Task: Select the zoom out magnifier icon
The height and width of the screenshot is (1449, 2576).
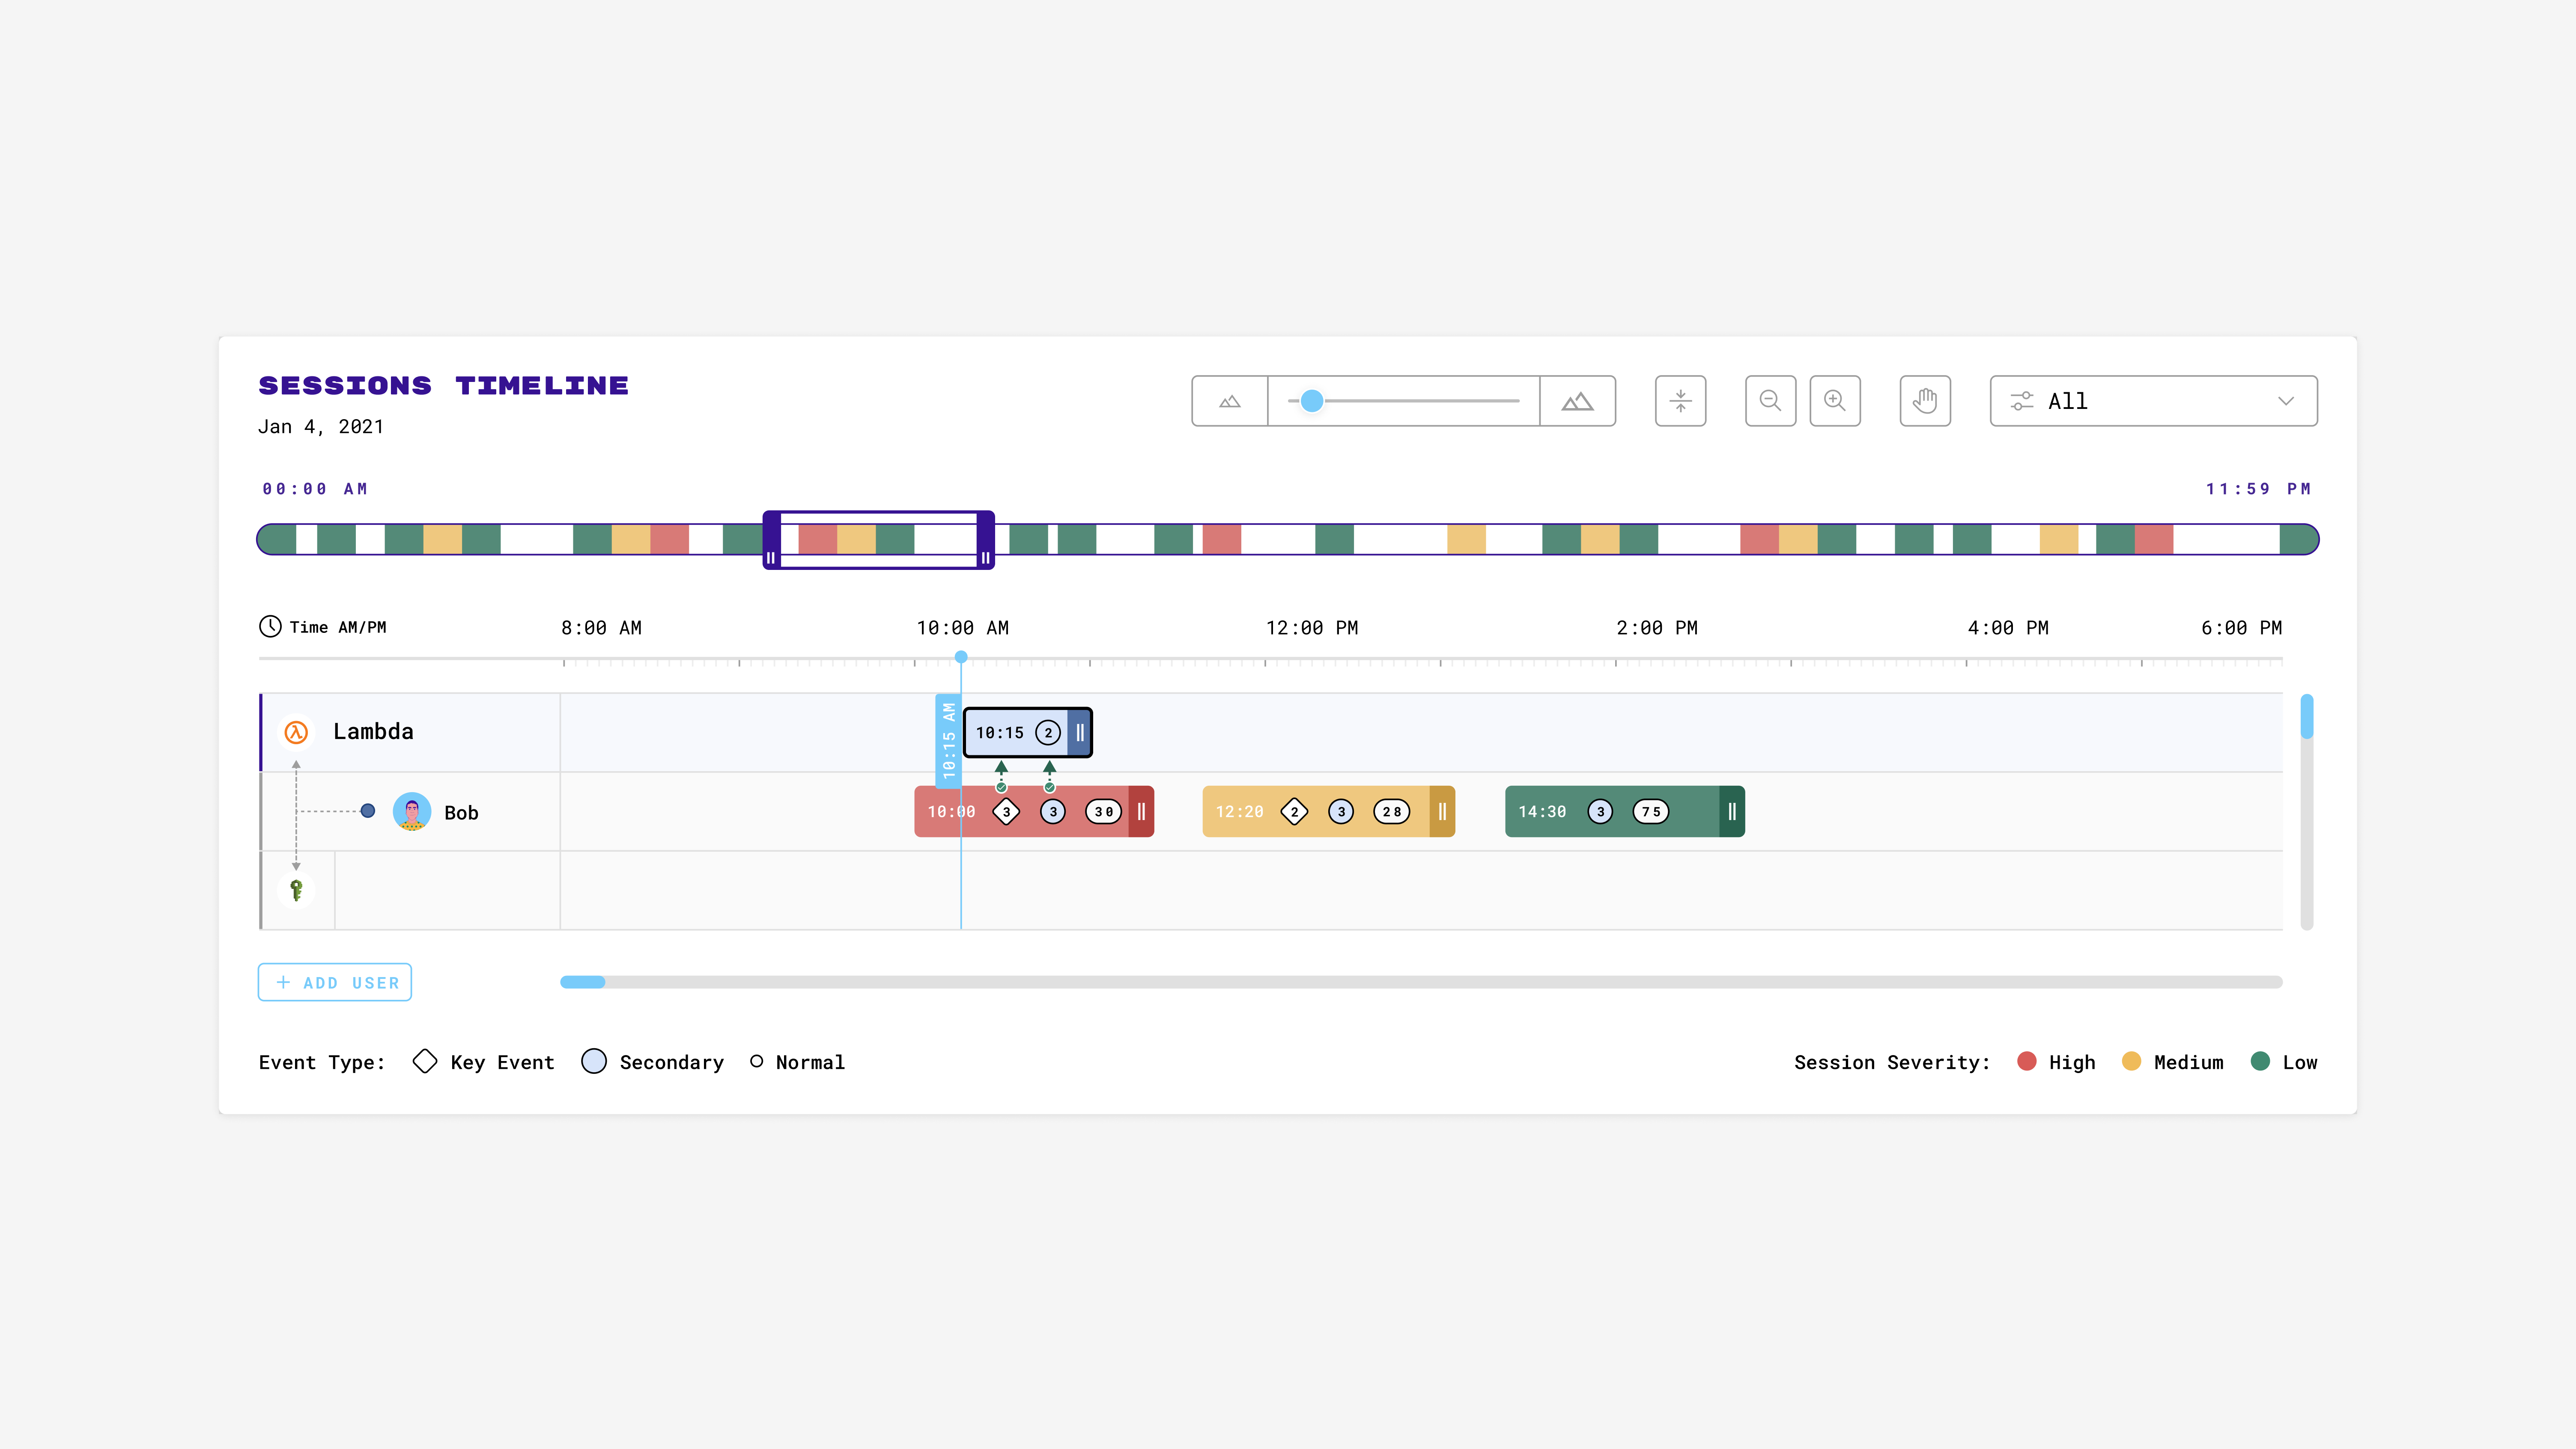Action: [x=1770, y=401]
